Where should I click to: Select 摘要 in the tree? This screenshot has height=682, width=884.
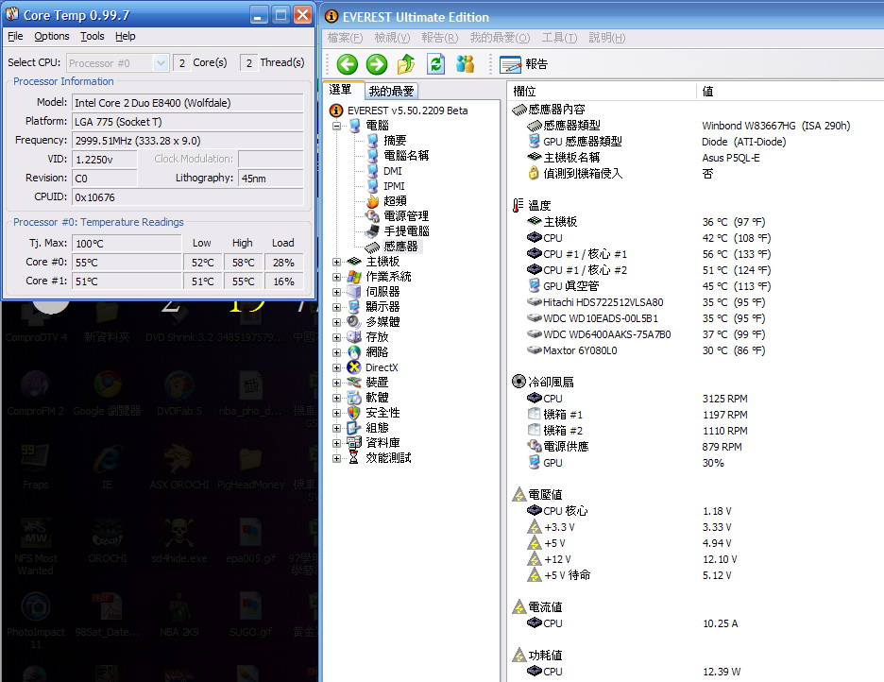point(395,141)
